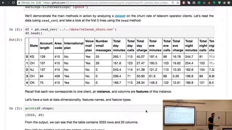Click the pd.read_csv code cell
Image resolution: width=232 pixels, height=130 pixels.
[x=119, y=31]
